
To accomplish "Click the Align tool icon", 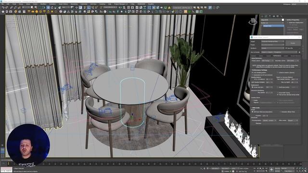I will [x=124, y=8].
